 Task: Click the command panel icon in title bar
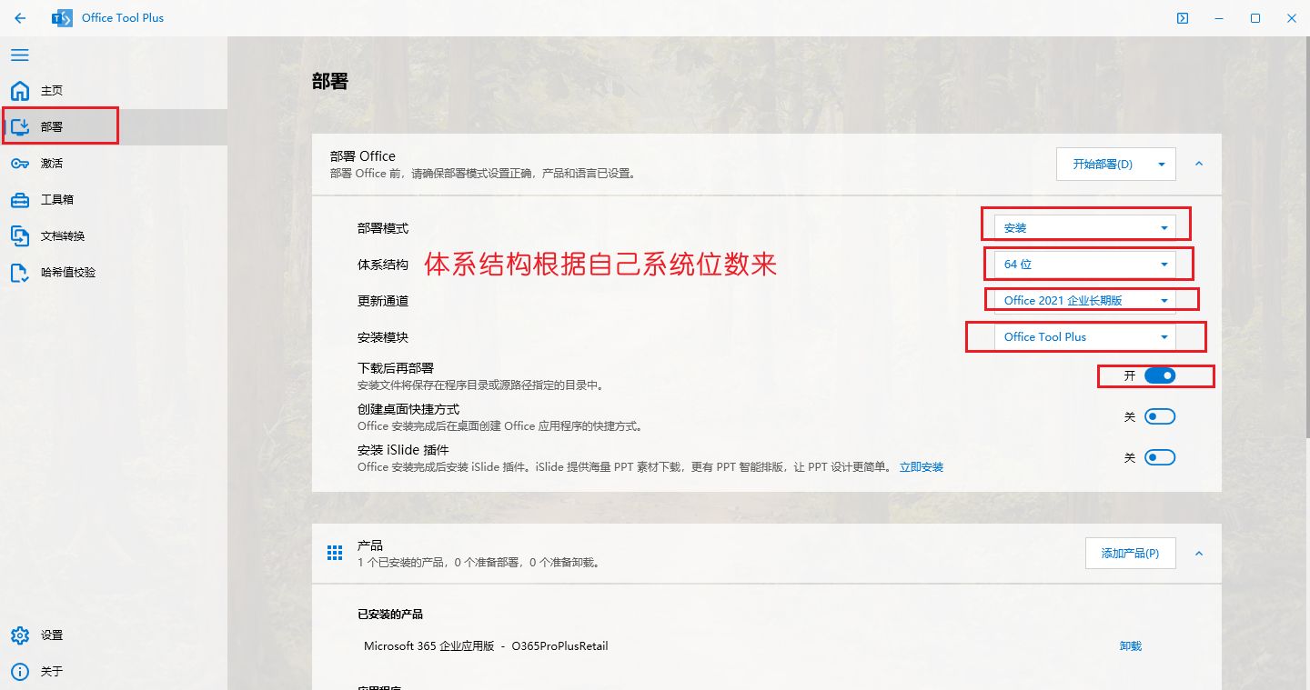point(1183,18)
